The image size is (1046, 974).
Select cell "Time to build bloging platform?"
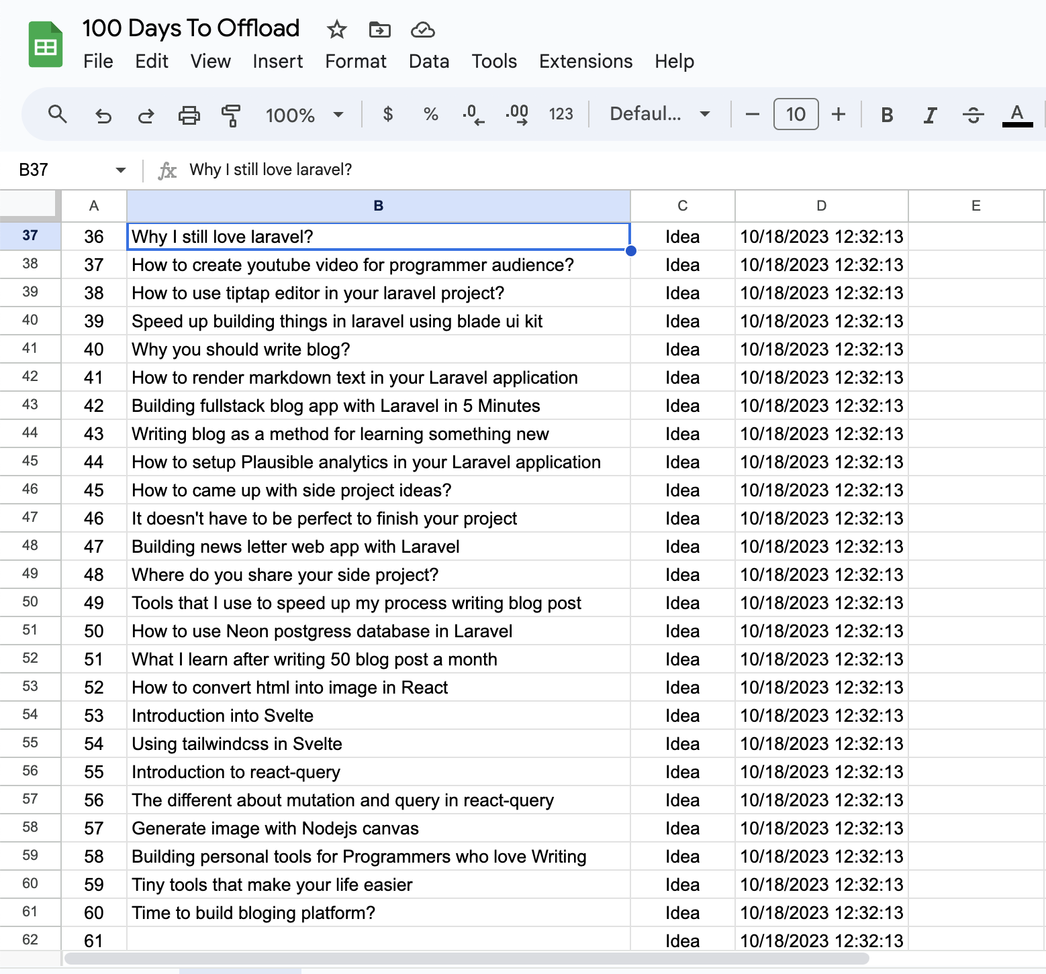pyautogui.click(x=379, y=913)
